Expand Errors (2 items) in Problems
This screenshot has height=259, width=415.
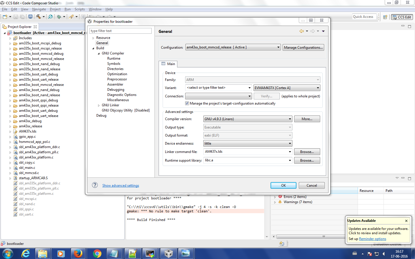coord(275,197)
